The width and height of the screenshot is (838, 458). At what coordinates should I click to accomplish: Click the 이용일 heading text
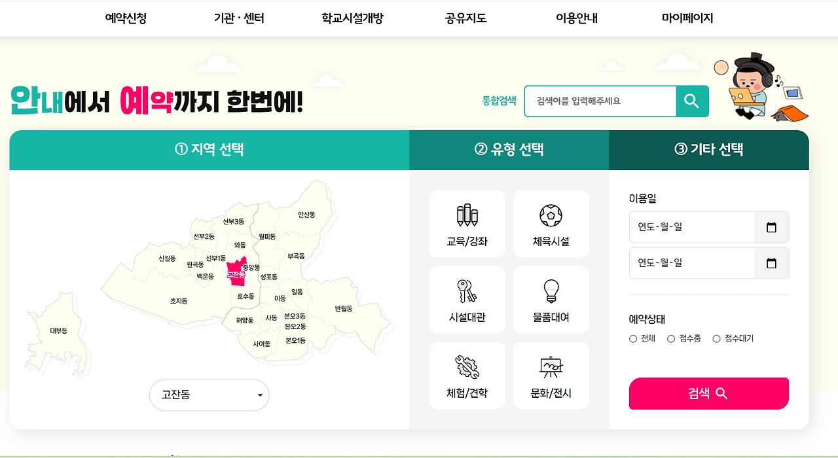[642, 198]
